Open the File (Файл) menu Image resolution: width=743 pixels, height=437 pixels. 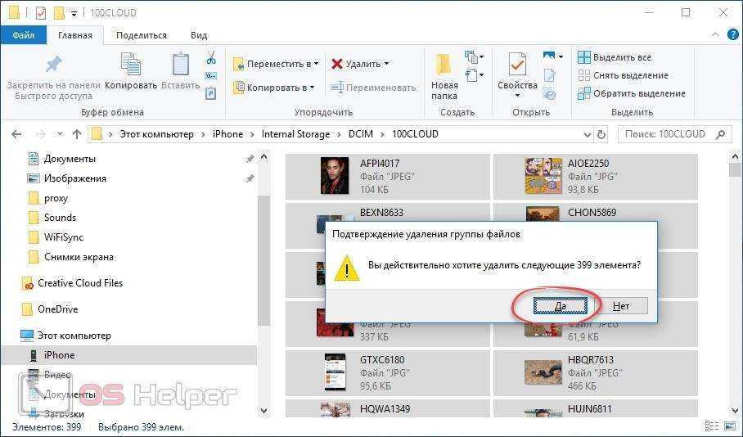[23, 35]
